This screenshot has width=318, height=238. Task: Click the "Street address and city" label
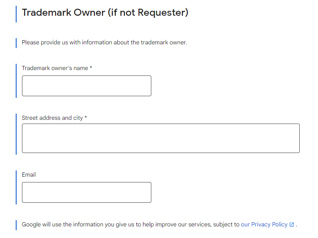52,118
